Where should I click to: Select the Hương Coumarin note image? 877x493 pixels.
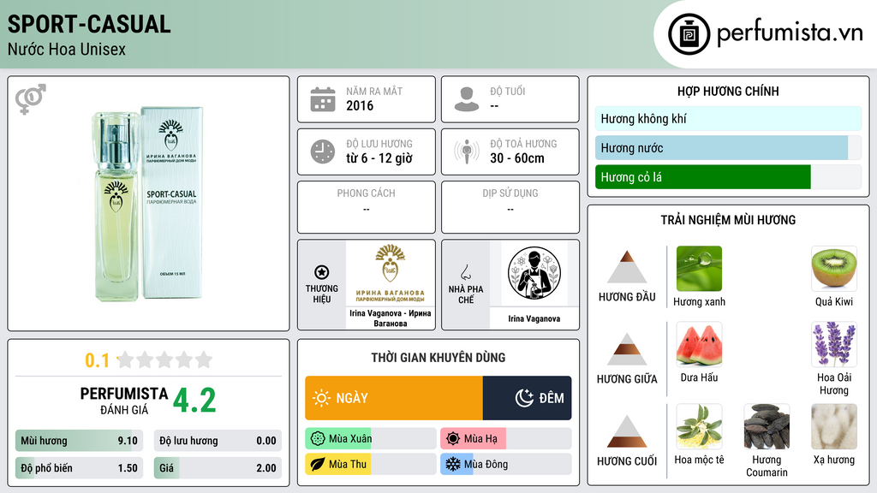(767, 426)
